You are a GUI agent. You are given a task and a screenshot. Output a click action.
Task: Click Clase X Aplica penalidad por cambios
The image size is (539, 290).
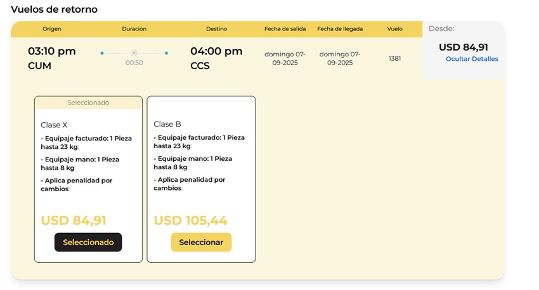[x=77, y=185]
